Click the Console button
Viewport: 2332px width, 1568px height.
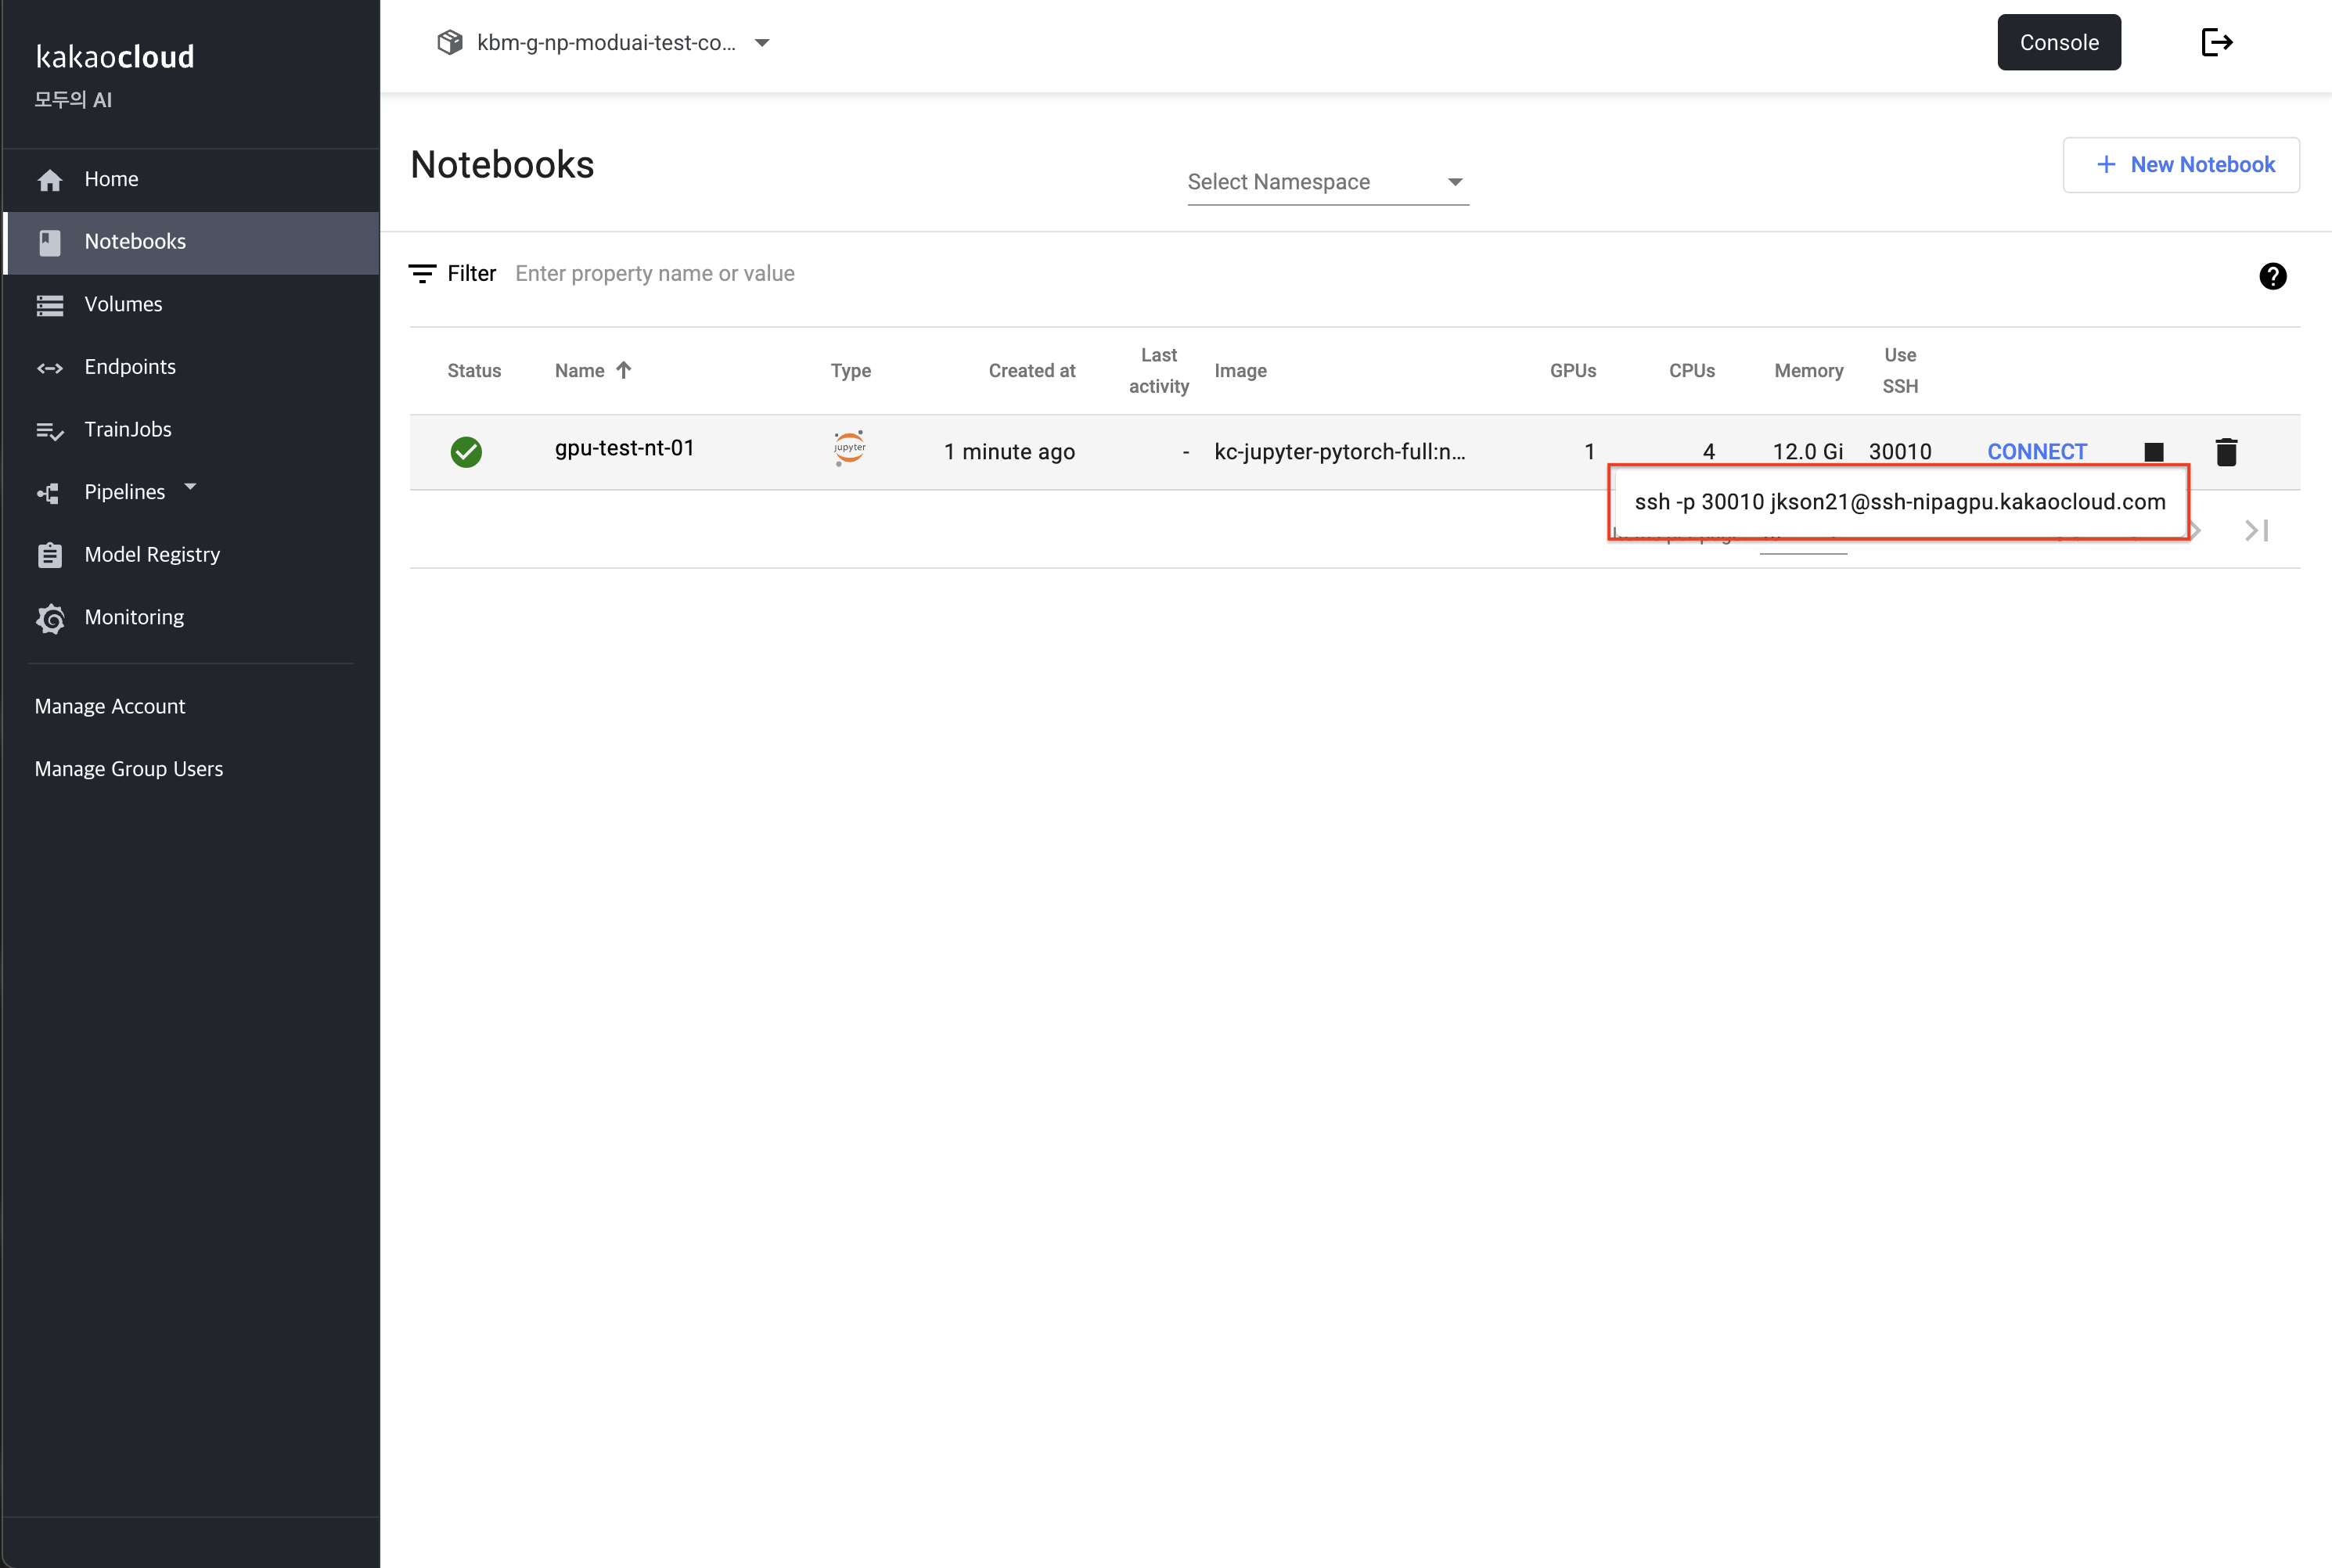coord(2059,43)
